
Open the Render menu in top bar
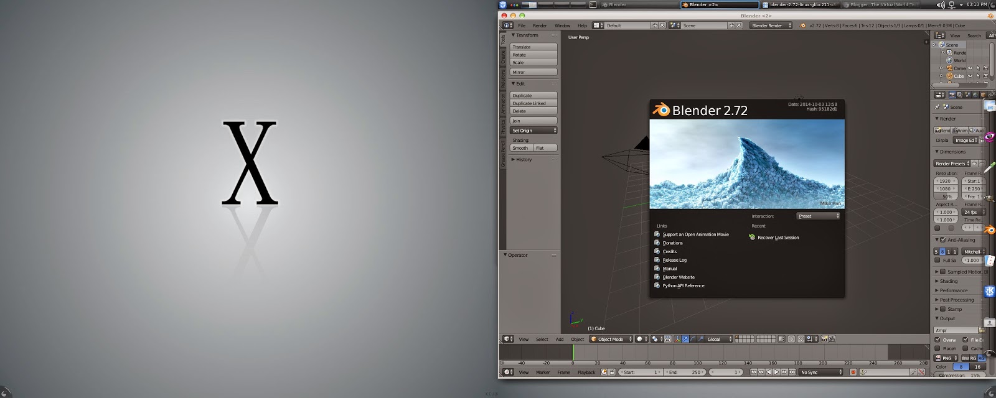(540, 25)
